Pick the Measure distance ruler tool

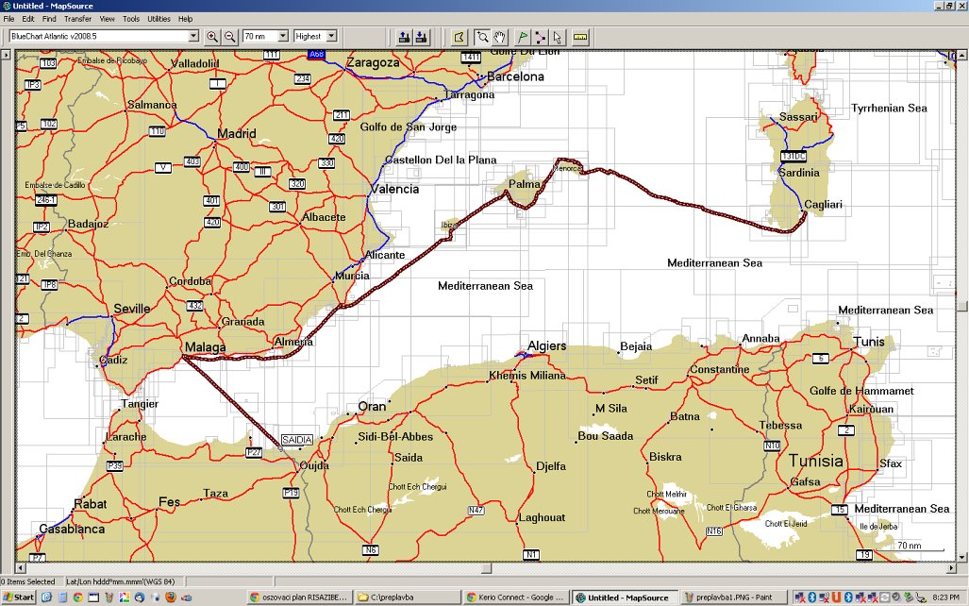(x=579, y=37)
